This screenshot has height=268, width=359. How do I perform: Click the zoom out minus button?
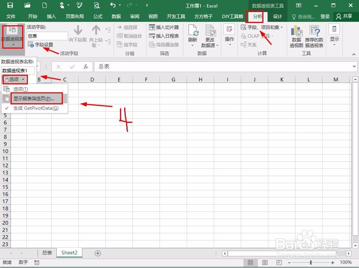(x=289, y=262)
